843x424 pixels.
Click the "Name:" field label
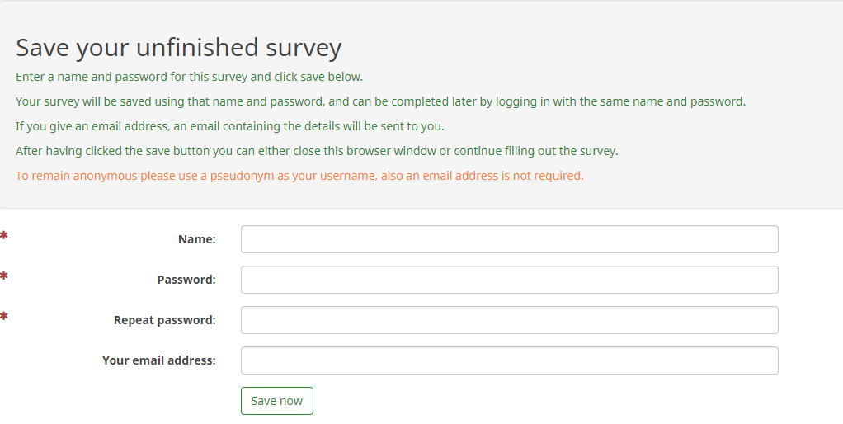point(196,239)
